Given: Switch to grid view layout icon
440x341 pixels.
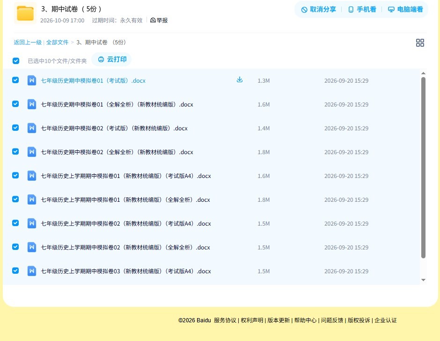Looking at the screenshot, I should pos(420,43).
